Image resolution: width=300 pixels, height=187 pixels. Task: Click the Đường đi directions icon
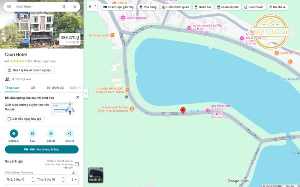(x=14, y=134)
